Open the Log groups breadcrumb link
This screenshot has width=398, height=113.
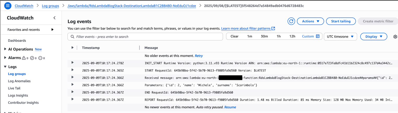[50, 6]
